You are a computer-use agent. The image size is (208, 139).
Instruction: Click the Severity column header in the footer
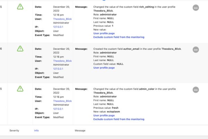14,131
